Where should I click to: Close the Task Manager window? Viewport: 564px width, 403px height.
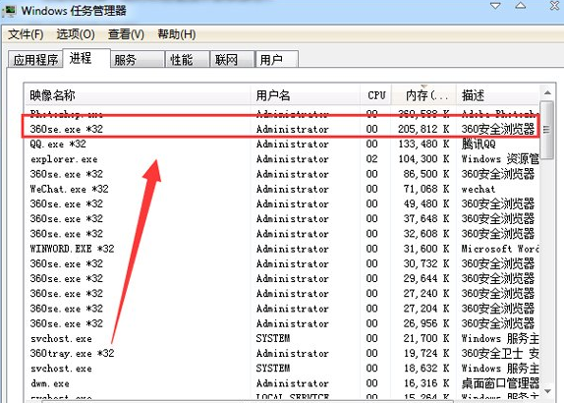[x=554, y=6]
